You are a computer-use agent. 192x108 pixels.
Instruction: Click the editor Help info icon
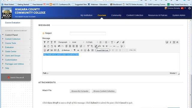170,42
